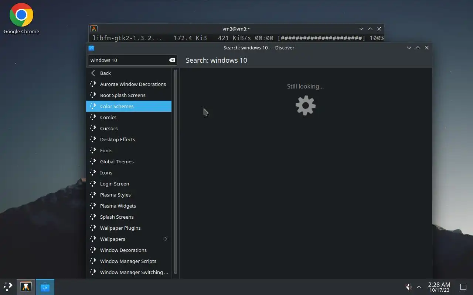Select Plasma Widgets in the sidebar
473x295 pixels.
pyautogui.click(x=129, y=206)
